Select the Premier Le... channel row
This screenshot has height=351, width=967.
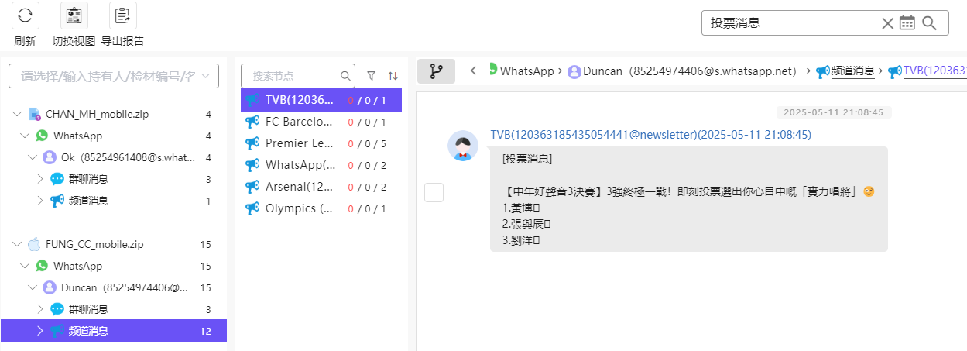point(321,143)
